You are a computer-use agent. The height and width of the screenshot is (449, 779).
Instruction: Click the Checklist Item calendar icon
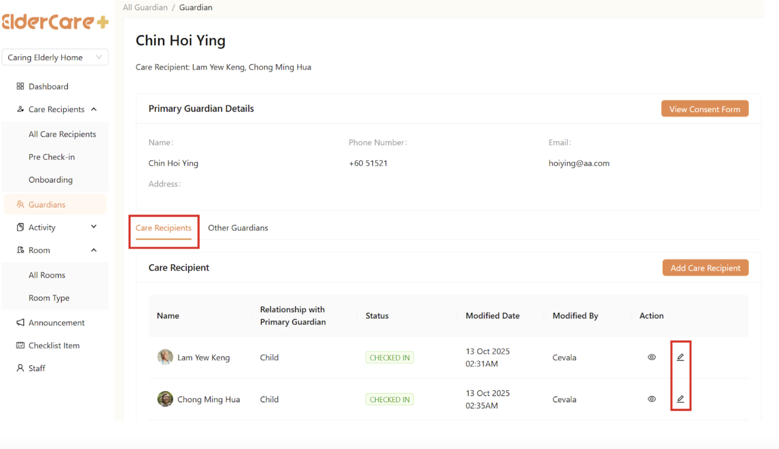(20, 345)
